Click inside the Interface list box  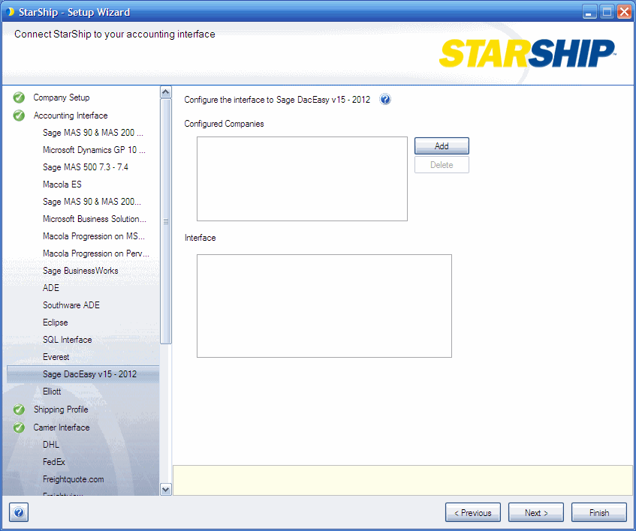pos(324,306)
